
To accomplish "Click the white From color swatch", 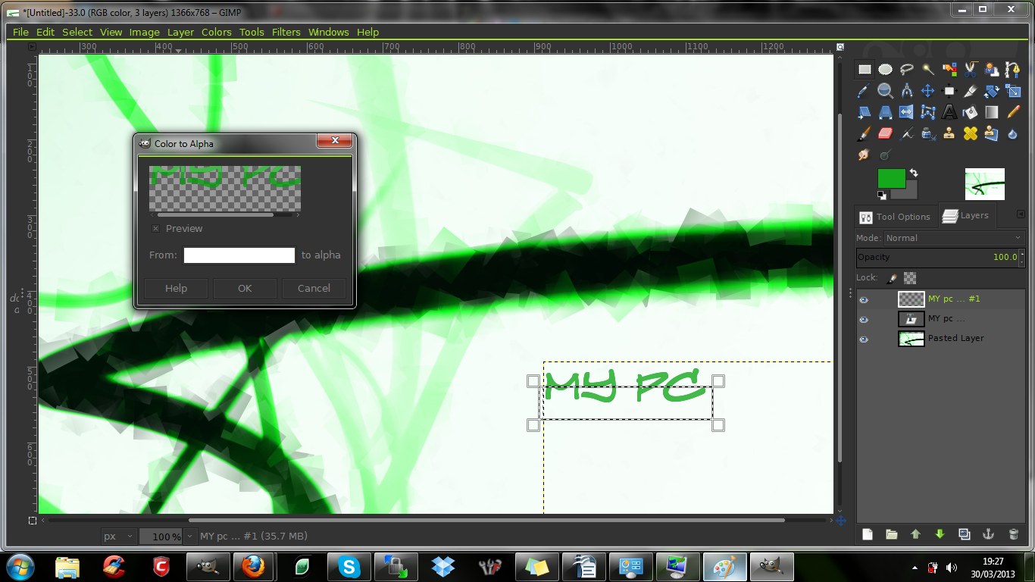I will 239,255.
